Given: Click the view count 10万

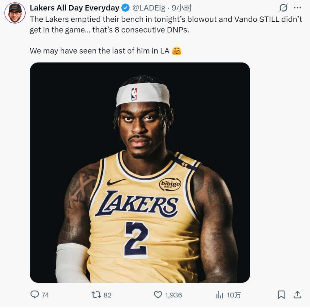Looking at the screenshot, I should (x=233, y=295).
